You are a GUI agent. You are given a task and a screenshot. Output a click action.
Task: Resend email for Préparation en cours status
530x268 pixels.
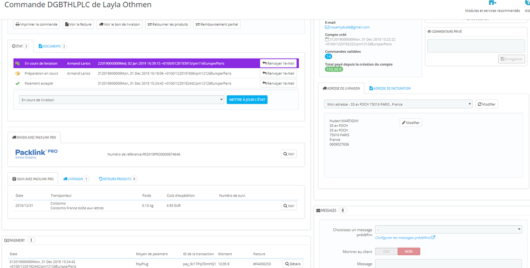[278, 73]
